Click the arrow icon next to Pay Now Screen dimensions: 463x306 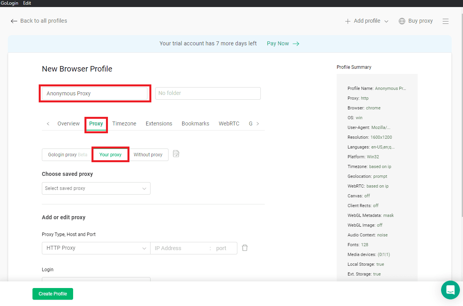[296, 43]
